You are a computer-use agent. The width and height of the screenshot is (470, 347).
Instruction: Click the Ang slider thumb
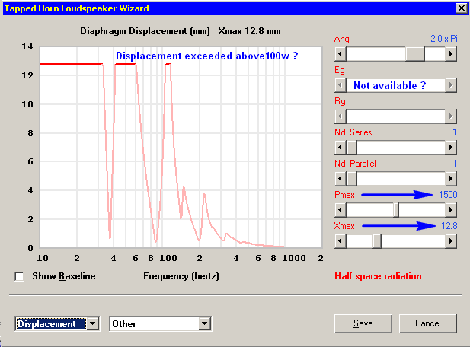coord(415,54)
